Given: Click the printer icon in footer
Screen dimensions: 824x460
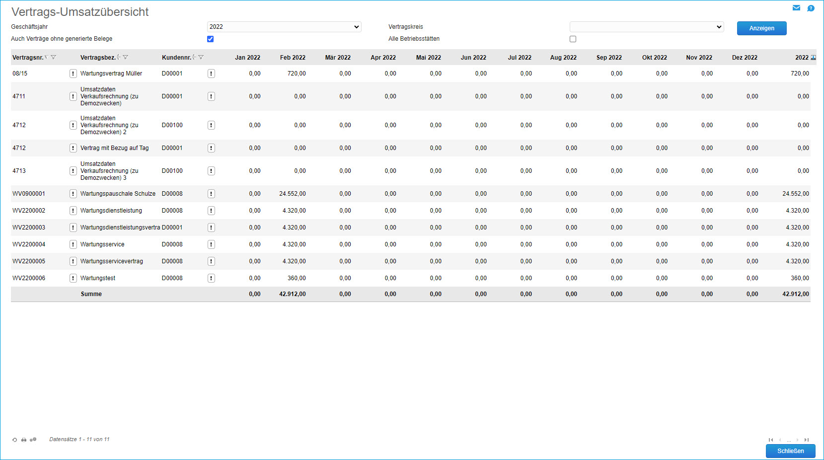Looking at the screenshot, I should [x=23, y=440].
